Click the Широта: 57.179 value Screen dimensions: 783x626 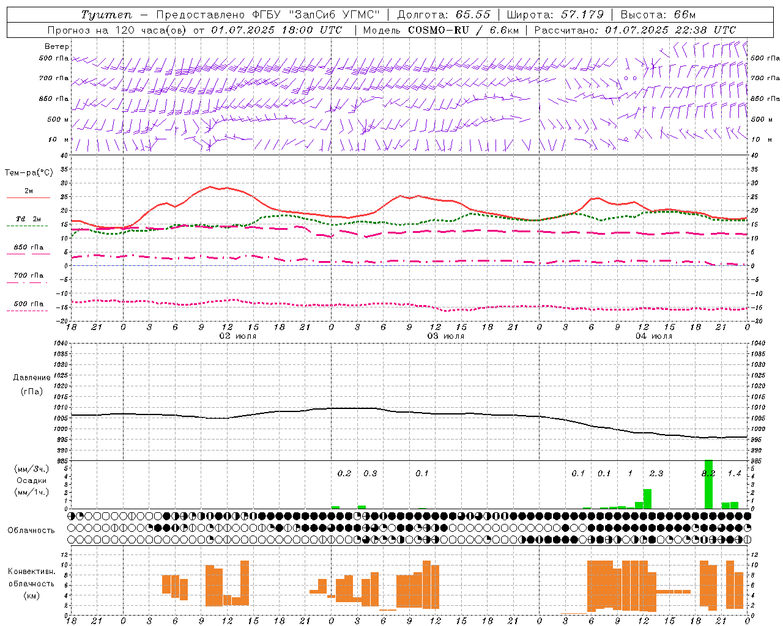coord(555,15)
